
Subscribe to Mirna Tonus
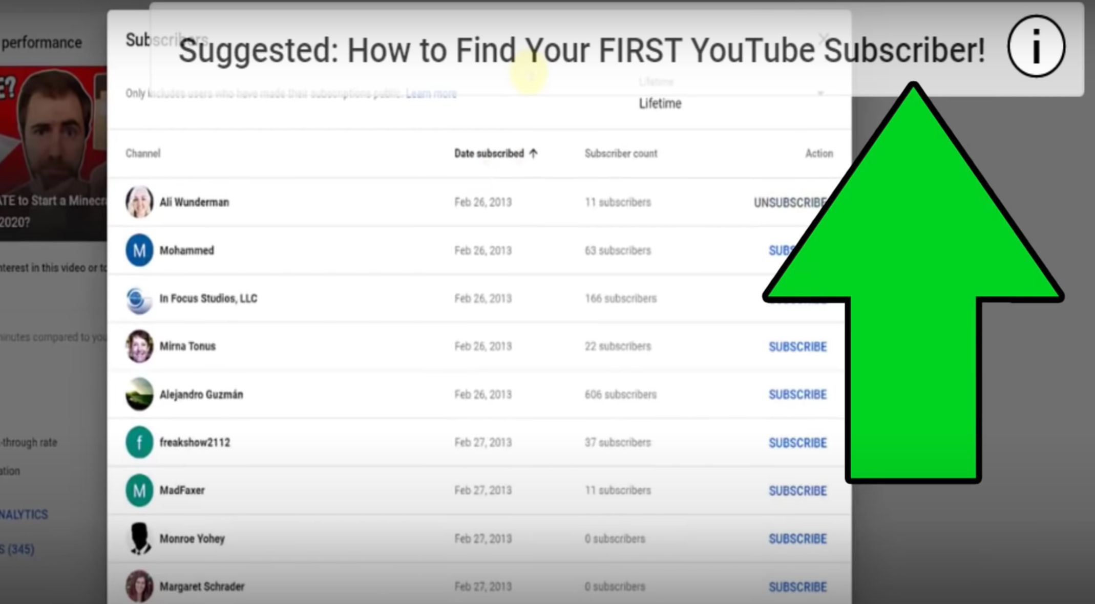point(797,347)
